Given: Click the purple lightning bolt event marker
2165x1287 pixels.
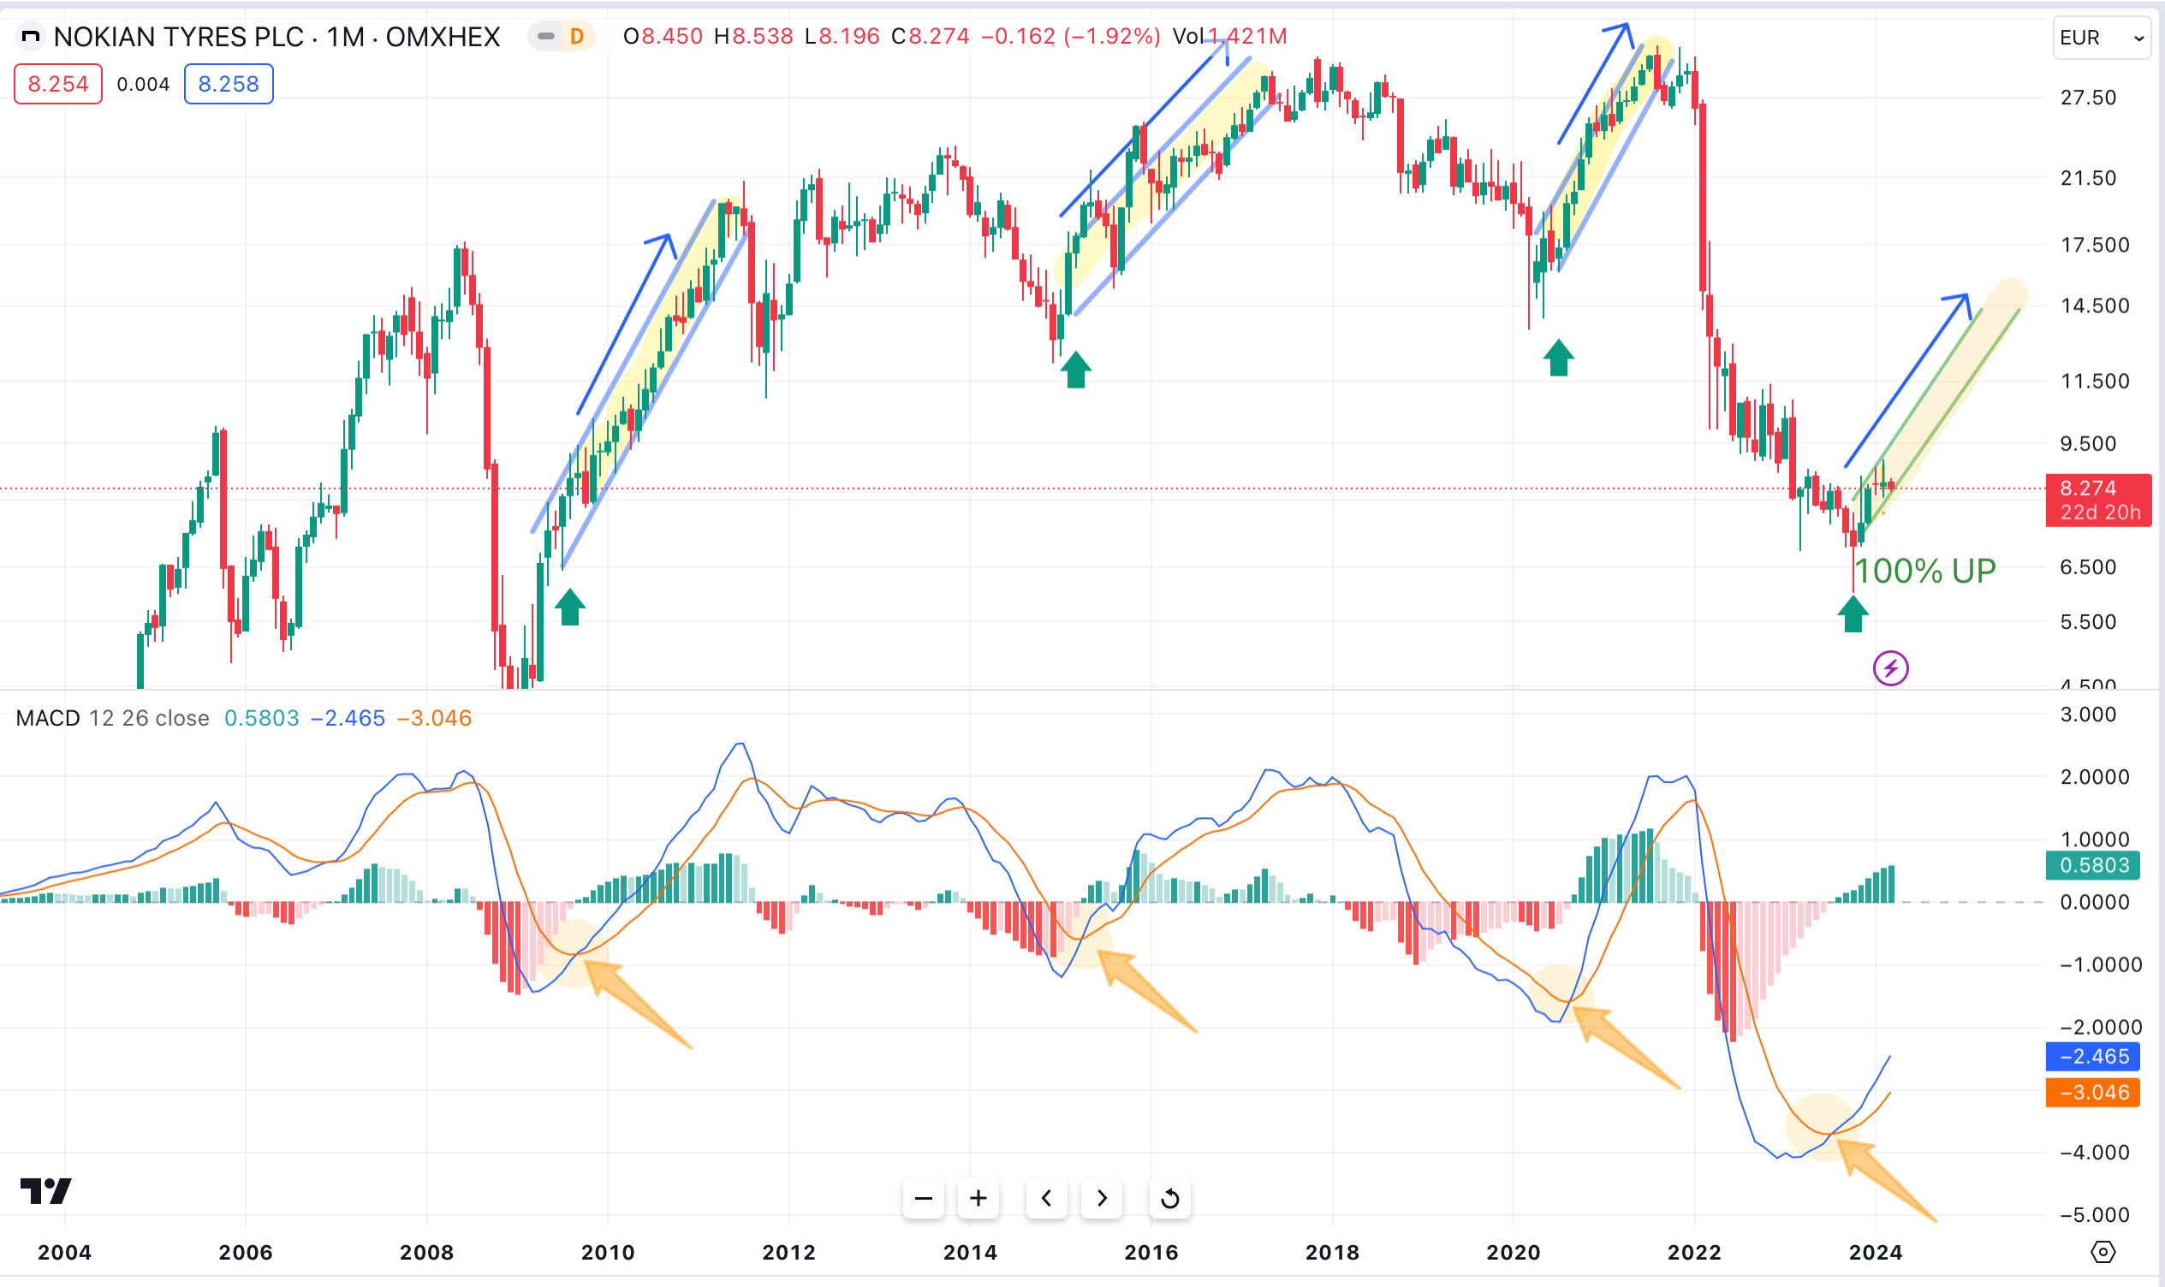Looking at the screenshot, I should point(1890,668).
